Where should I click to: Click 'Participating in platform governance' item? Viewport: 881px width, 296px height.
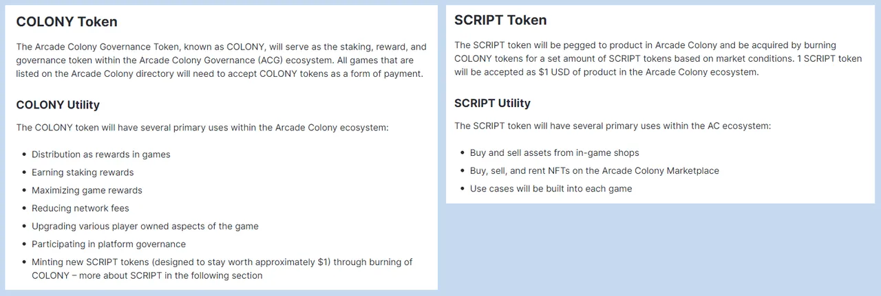tap(108, 244)
